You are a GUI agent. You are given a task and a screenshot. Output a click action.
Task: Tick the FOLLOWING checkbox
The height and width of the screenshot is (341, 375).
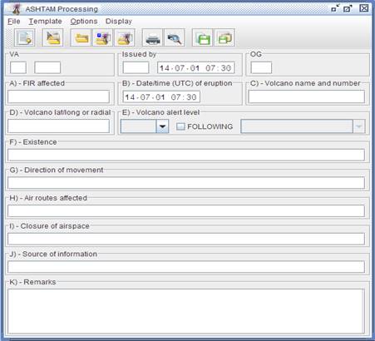[180, 126]
